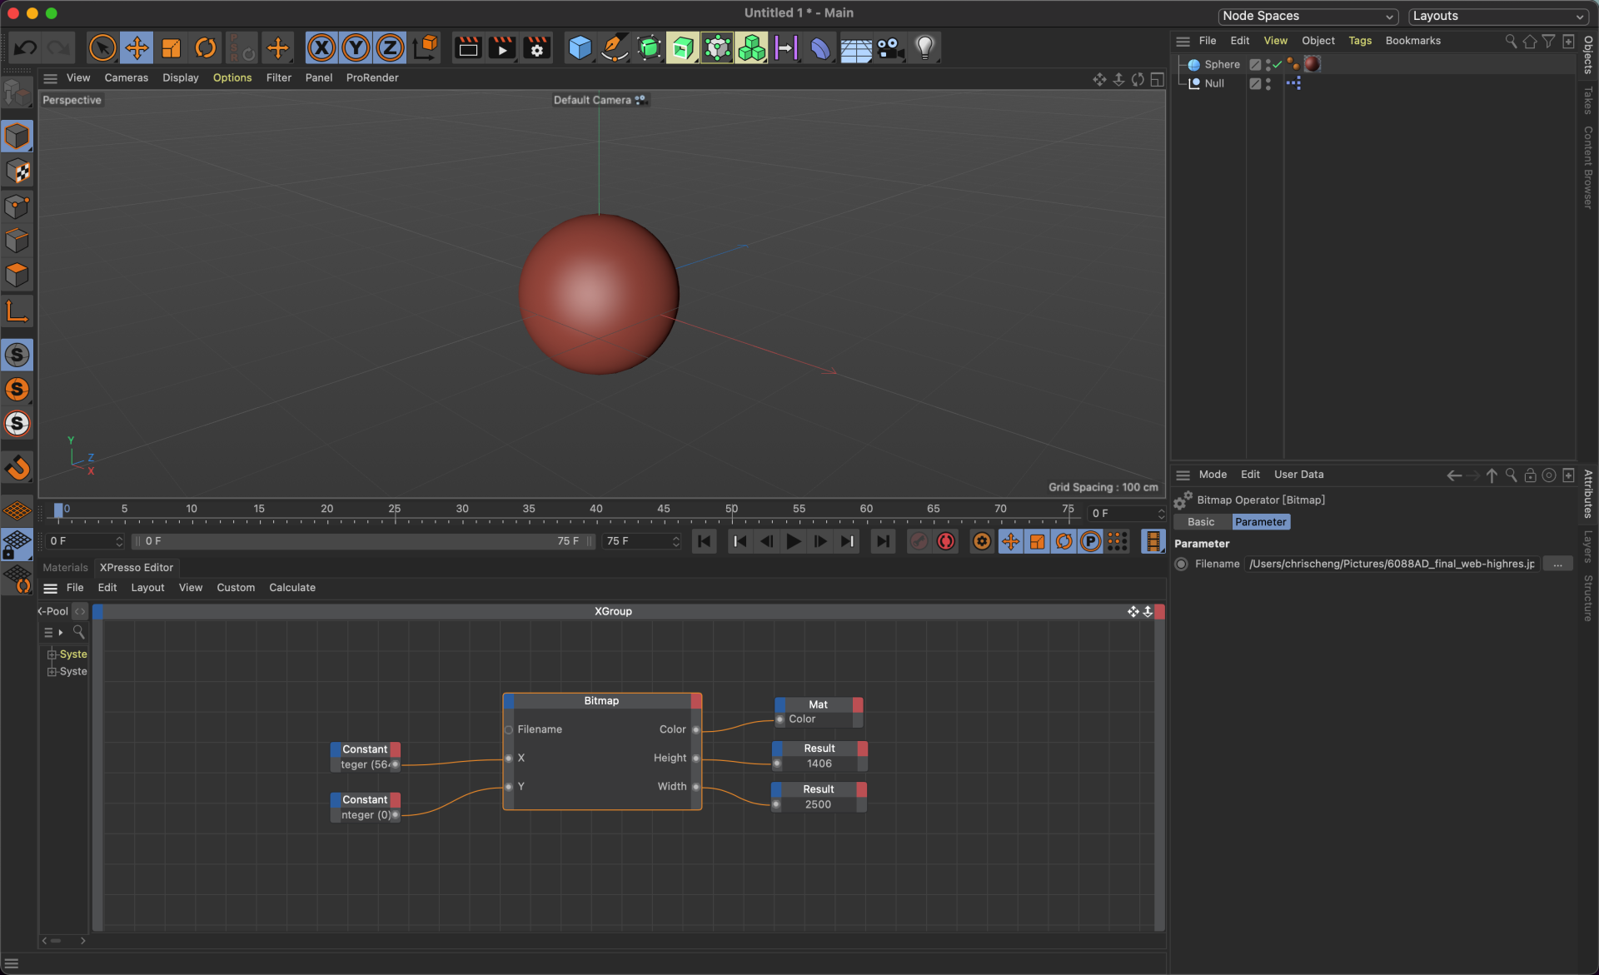Toggle the Sphere green enable checkmark

pyautogui.click(x=1278, y=64)
